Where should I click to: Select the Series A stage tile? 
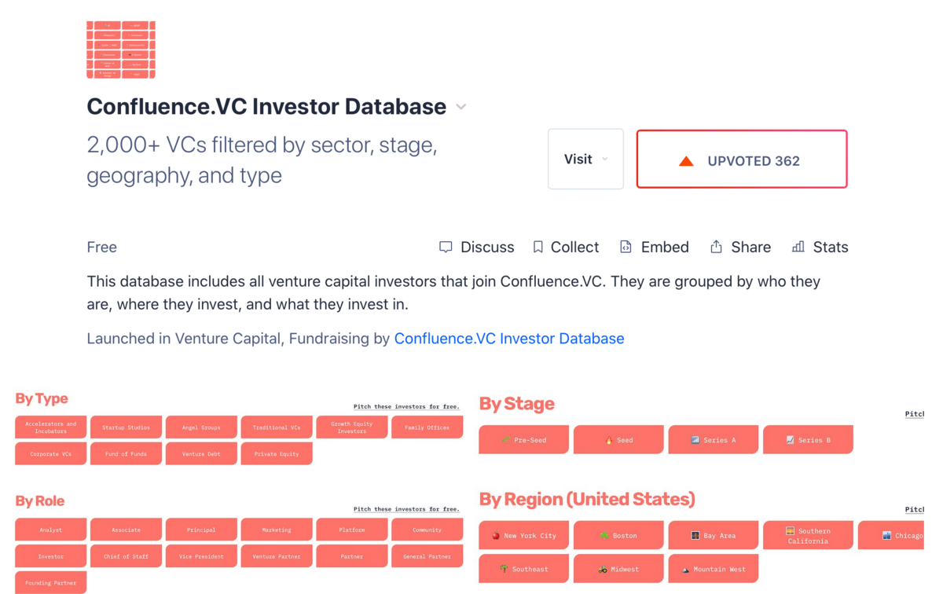pyautogui.click(x=713, y=440)
